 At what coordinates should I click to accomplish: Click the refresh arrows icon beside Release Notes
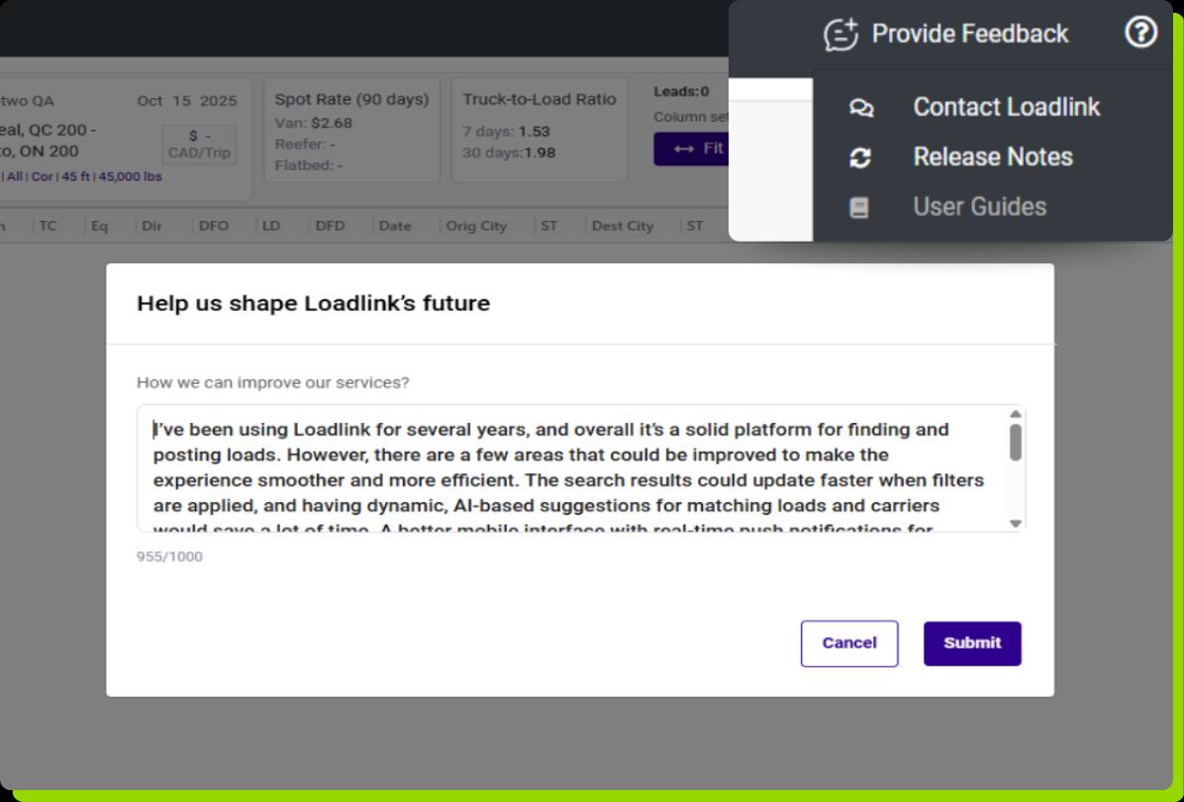coord(860,157)
